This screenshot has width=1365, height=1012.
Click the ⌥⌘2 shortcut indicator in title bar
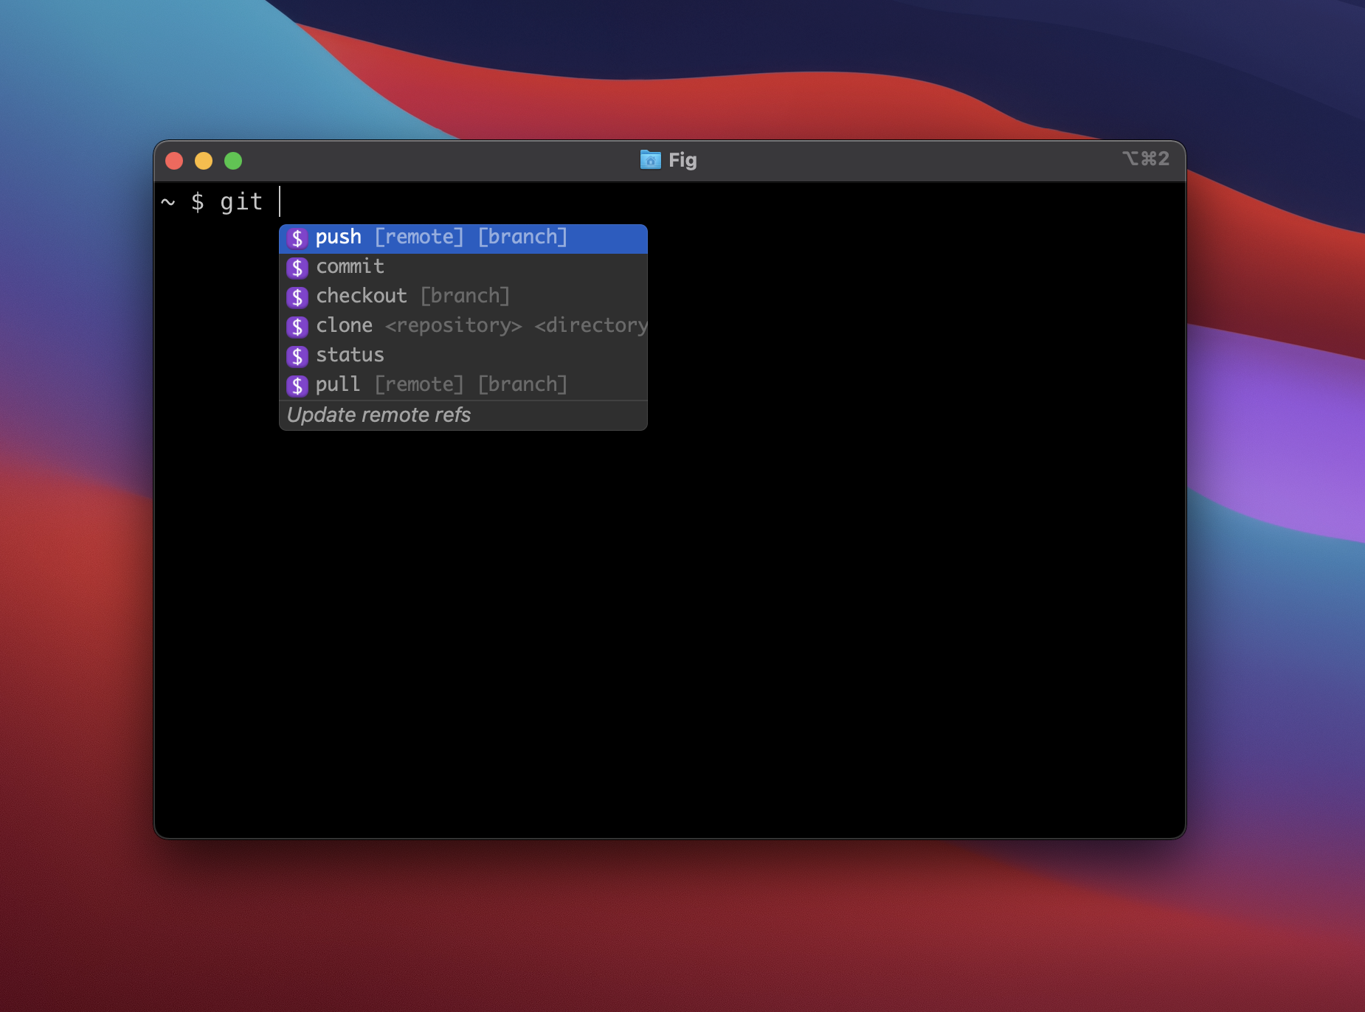(x=1146, y=159)
